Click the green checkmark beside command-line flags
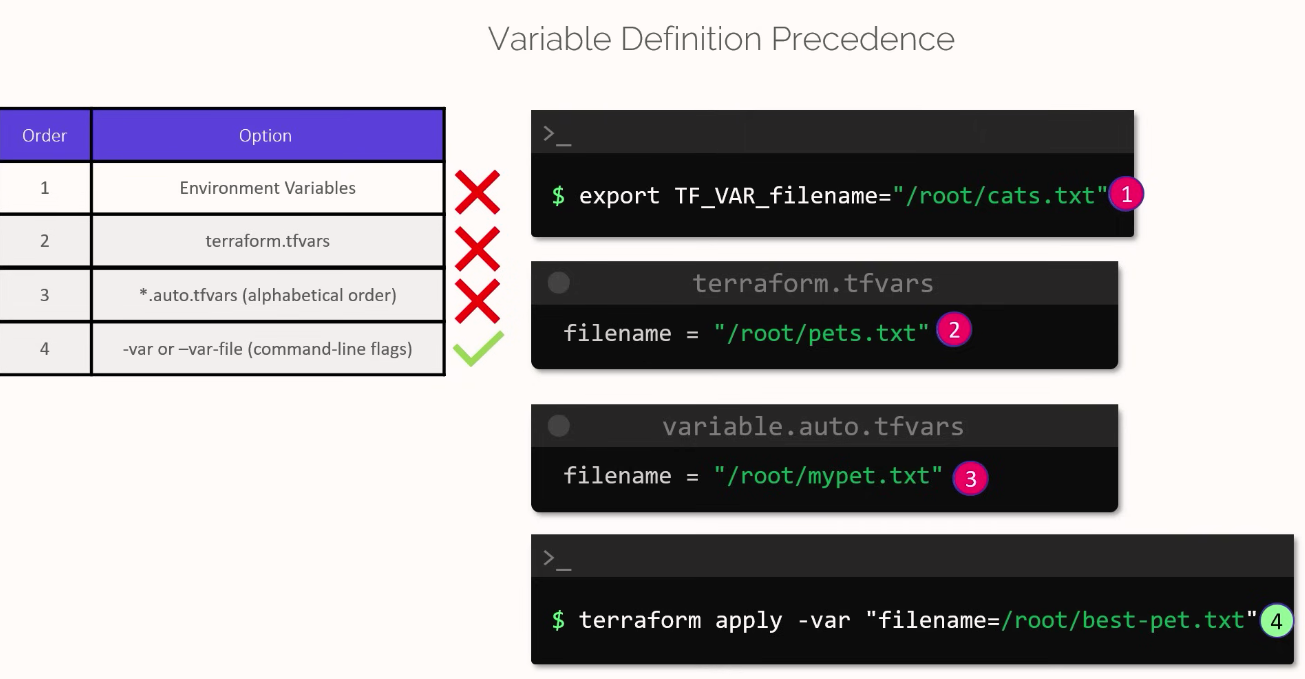 click(x=478, y=348)
